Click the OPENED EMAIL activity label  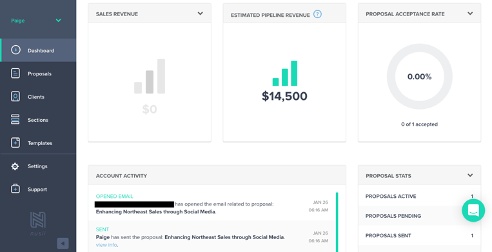pyautogui.click(x=115, y=196)
